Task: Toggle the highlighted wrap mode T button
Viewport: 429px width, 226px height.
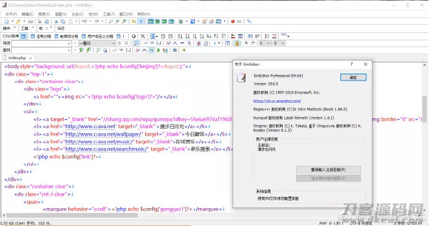Action: (141, 21)
